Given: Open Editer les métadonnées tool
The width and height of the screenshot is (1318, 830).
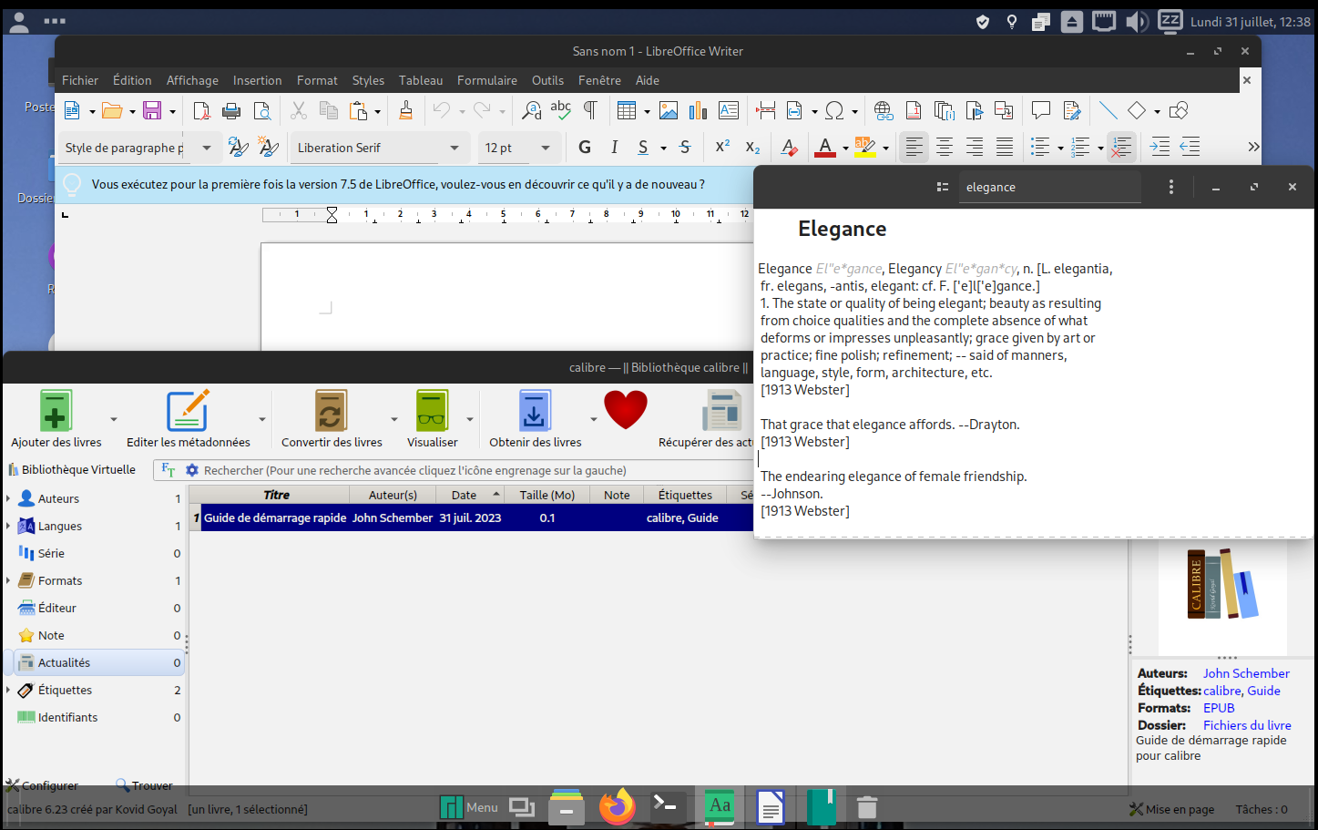Looking at the screenshot, I should tap(188, 411).
